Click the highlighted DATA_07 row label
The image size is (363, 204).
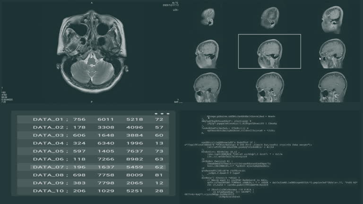point(48,167)
